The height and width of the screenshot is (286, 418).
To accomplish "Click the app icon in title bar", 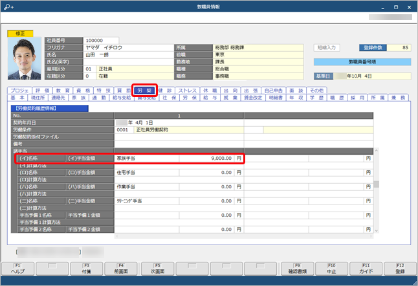I will pos(6,5).
